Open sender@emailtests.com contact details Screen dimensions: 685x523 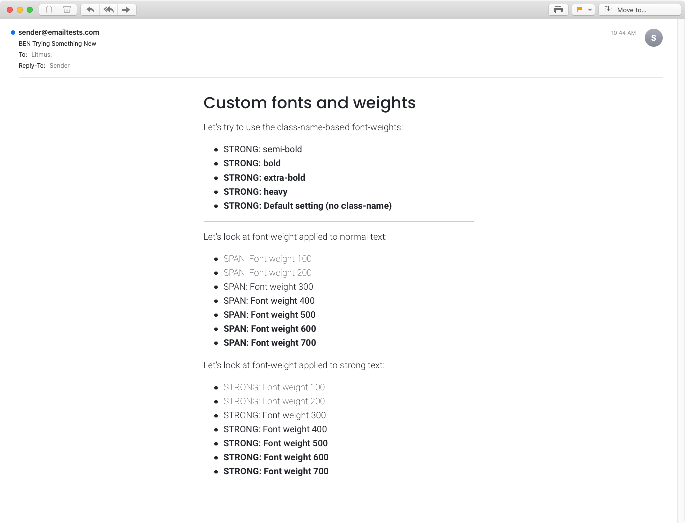(58, 32)
